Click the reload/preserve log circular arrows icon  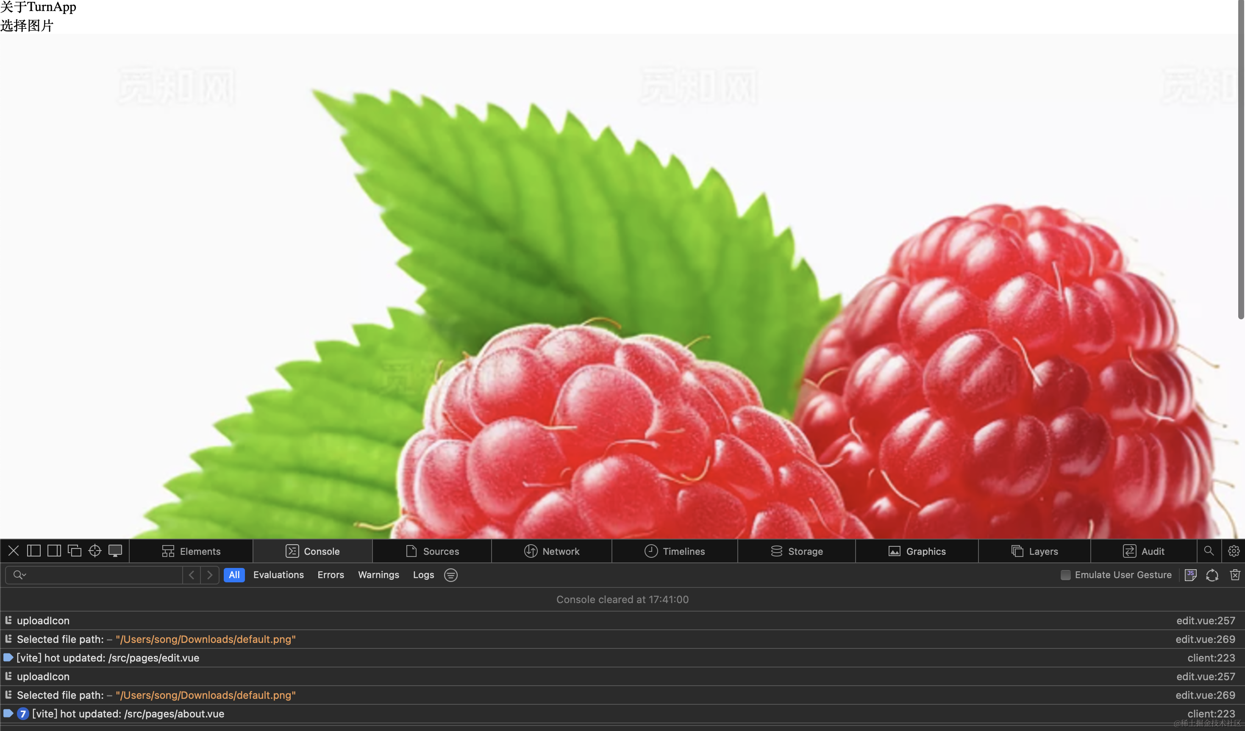tap(1212, 575)
